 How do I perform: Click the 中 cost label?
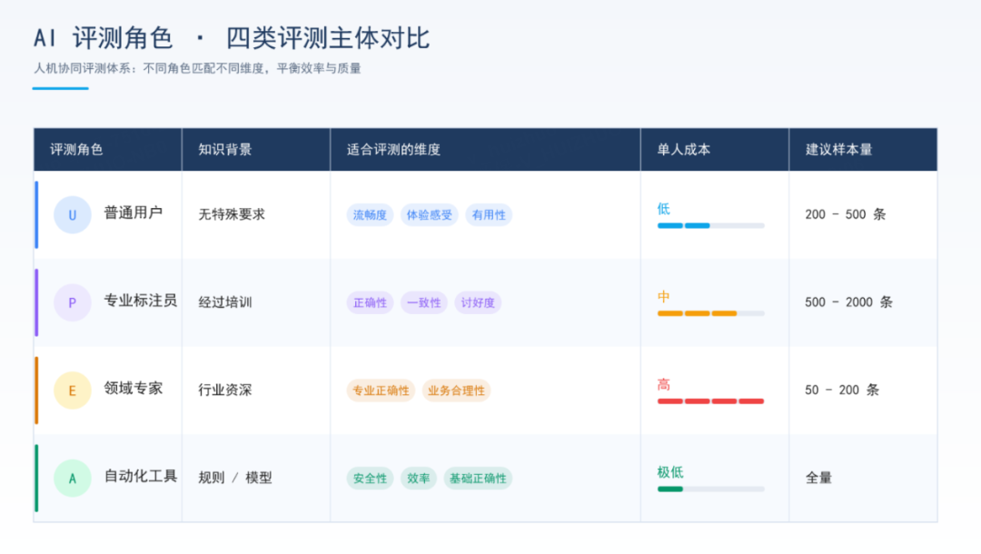pos(663,297)
